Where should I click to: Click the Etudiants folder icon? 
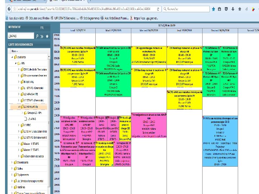coord(15,57)
